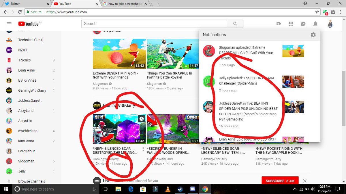Add SILENCED SCAR video to Watch Later clock
The height and width of the screenshot is (194, 346).
[x=141, y=119]
